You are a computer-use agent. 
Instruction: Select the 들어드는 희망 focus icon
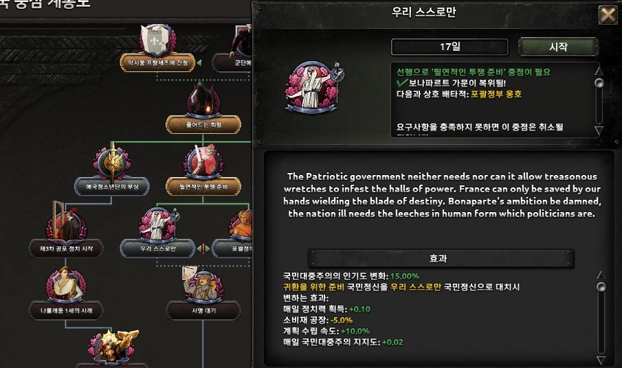tap(203, 99)
